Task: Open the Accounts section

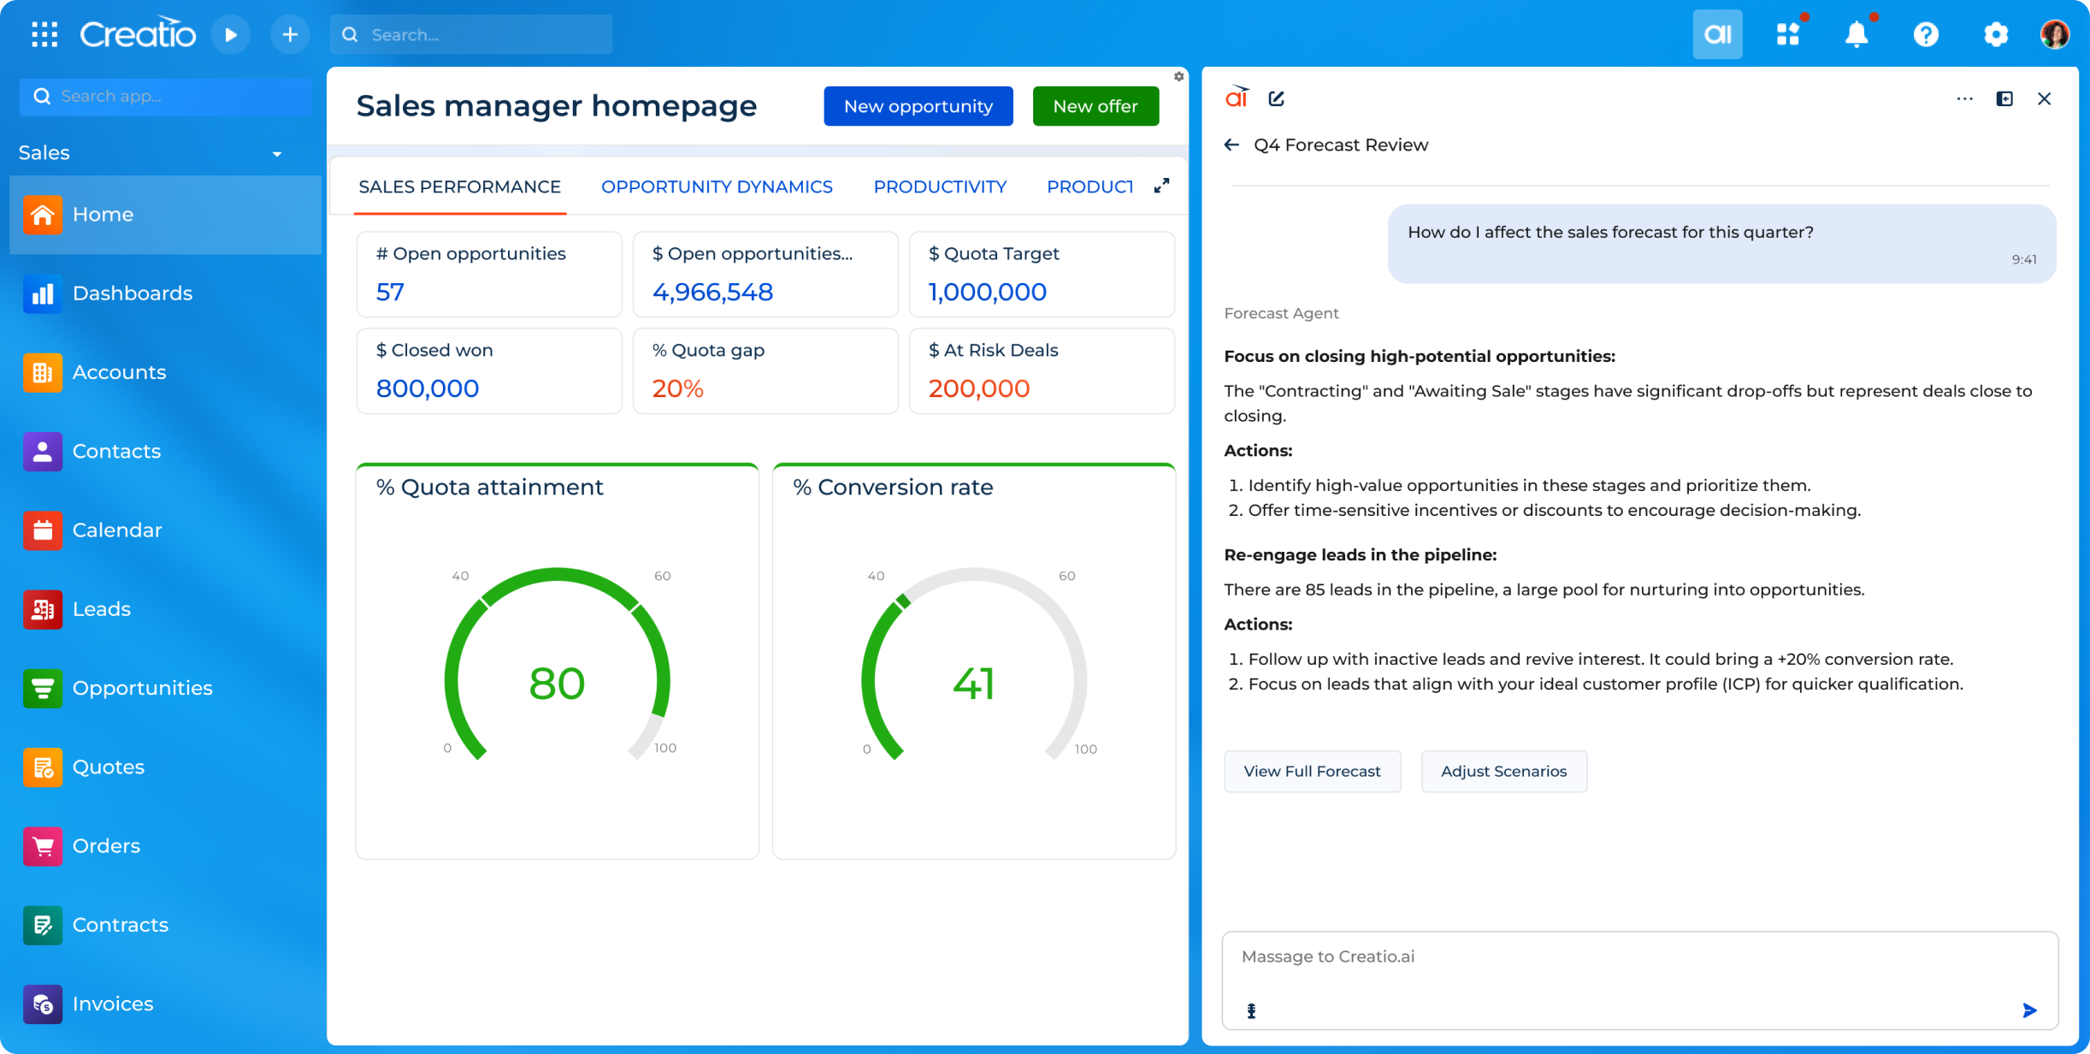Action: pyautogui.click(x=119, y=372)
